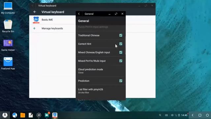This screenshot has width=211, height=119.
Task: Click the General heading text
Action: coord(83,21)
